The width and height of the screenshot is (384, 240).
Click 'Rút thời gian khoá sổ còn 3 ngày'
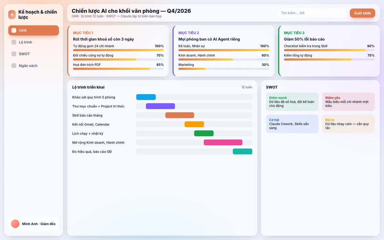coord(103,39)
